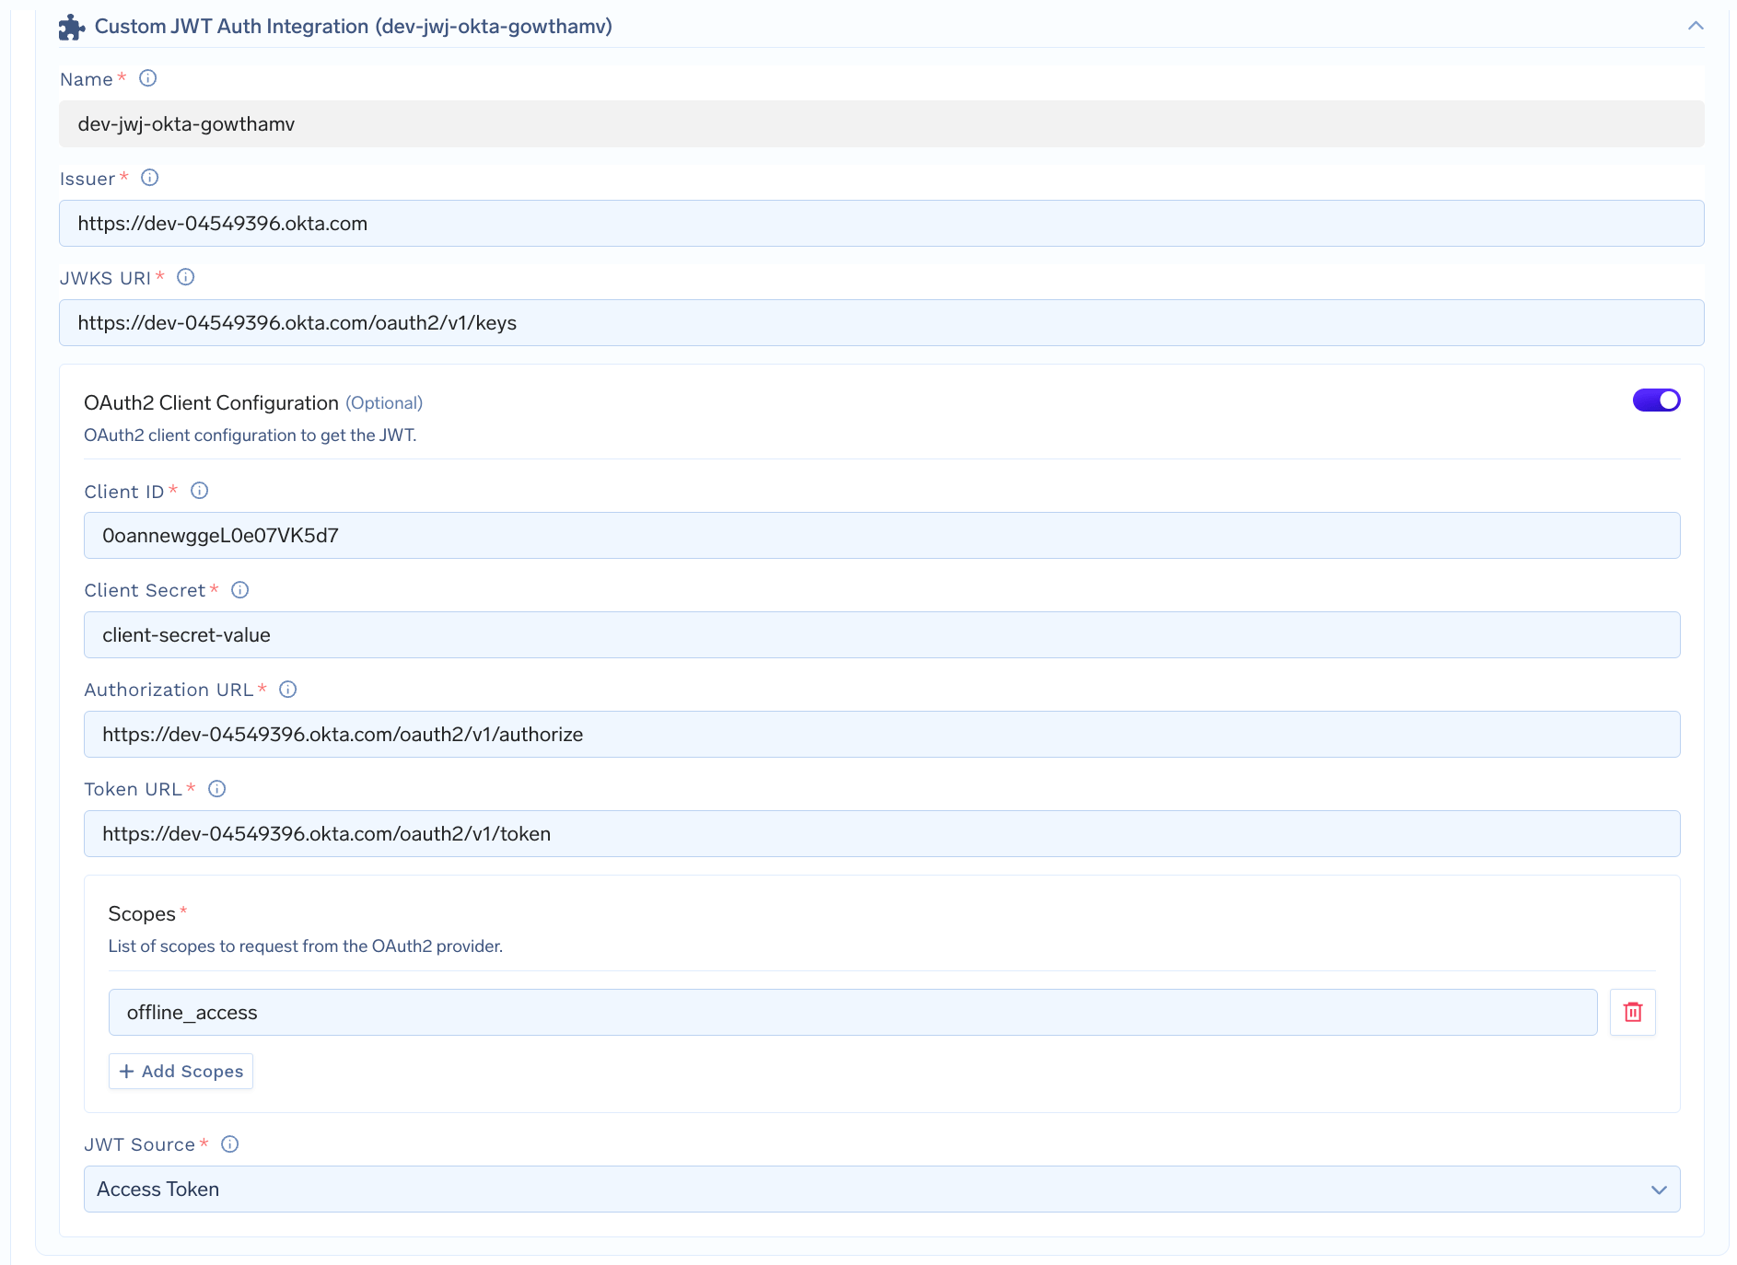The image size is (1737, 1265).
Task: Edit the Authorization URL field
Action: click(881, 735)
